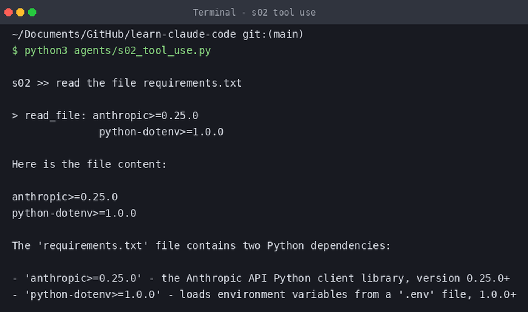Click the s02 >> prompt marker
The width and height of the screenshot is (528, 312).
click(x=30, y=83)
